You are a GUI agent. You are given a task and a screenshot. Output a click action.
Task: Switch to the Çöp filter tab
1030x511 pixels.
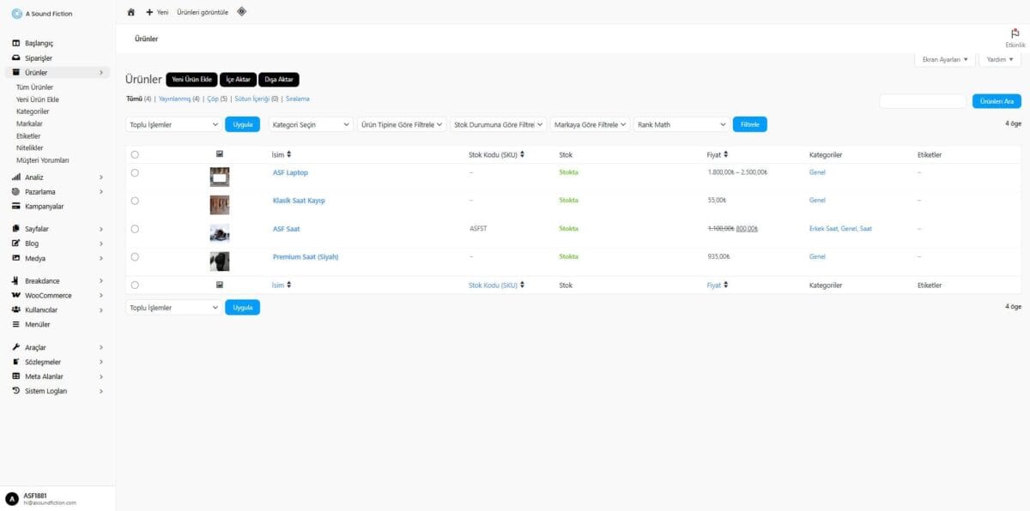212,99
